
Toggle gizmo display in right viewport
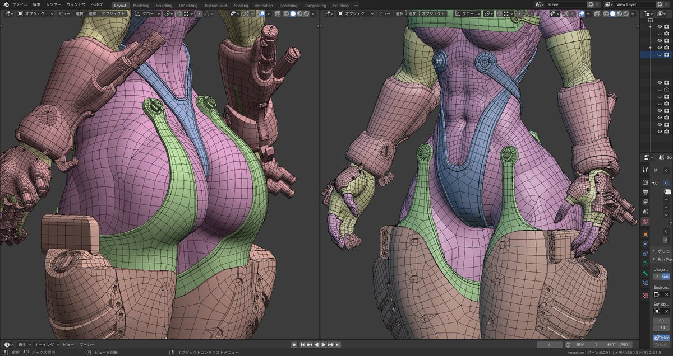(x=565, y=13)
